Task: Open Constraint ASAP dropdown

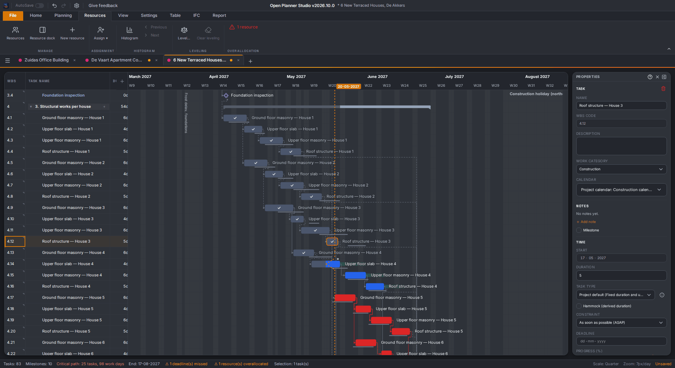Action: coord(621,323)
